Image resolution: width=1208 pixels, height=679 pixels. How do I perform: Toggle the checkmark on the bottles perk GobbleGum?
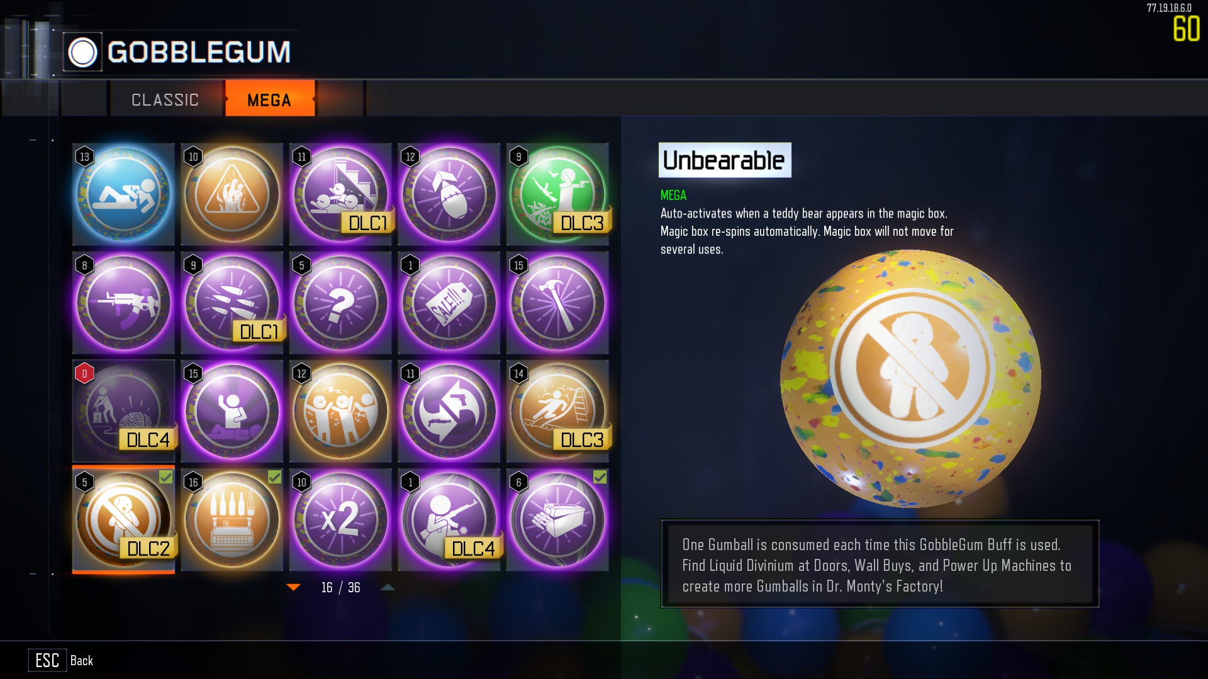coord(274,477)
